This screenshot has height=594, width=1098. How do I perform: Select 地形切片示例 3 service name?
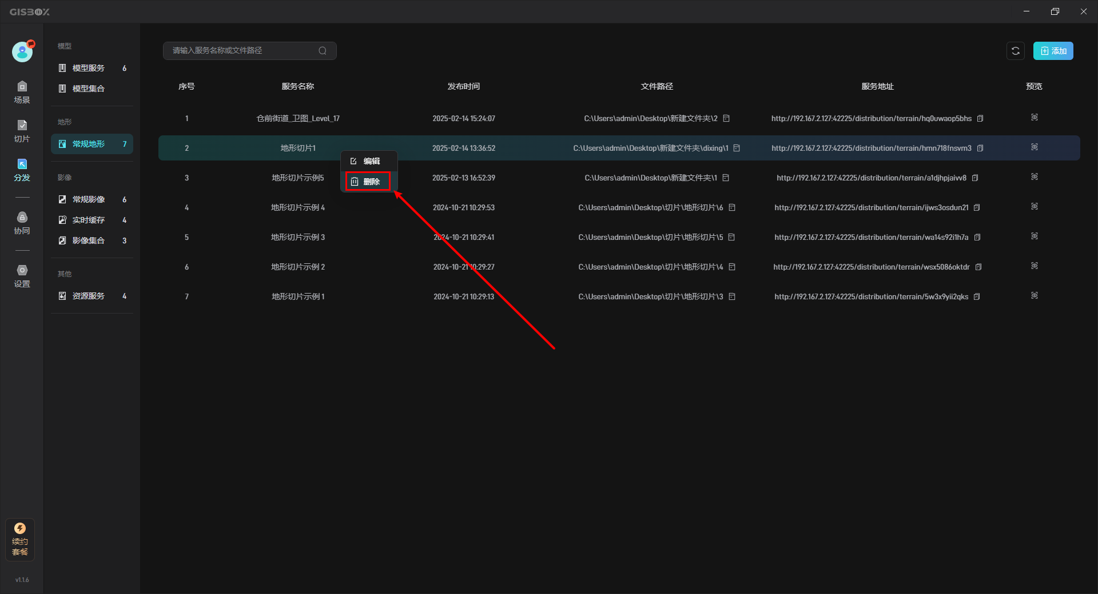(298, 237)
